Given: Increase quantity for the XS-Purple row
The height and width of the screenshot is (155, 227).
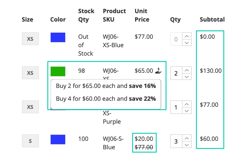Looking at the screenshot, I should tap(187, 104).
